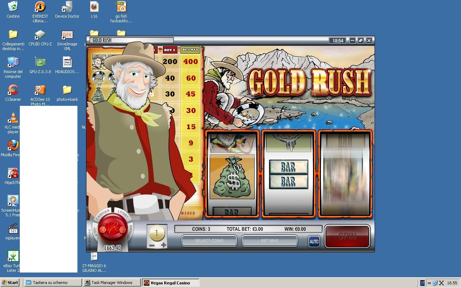The width and height of the screenshot is (461, 288).
Task: Open the GPU-Z.0.3.8 icon
Action: coord(40,65)
